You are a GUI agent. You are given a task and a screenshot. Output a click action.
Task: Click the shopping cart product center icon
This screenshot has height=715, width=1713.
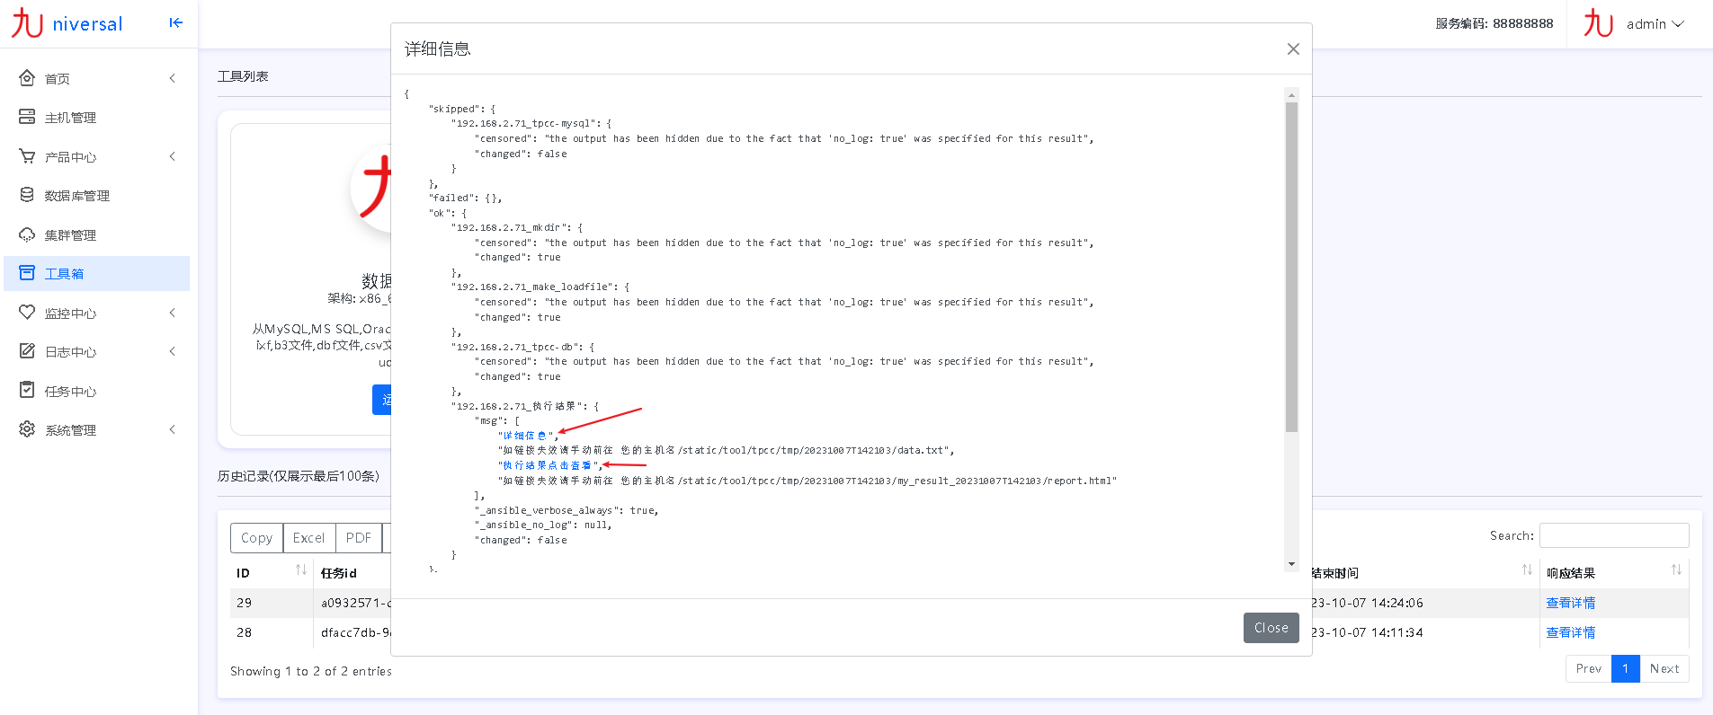coord(27,156)
